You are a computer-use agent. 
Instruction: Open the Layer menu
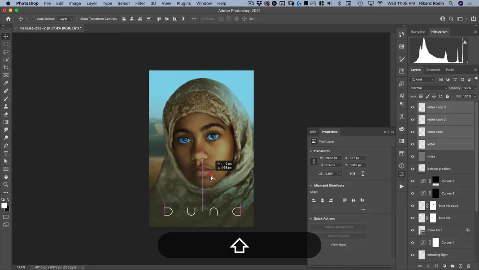(x=91, y=3)
